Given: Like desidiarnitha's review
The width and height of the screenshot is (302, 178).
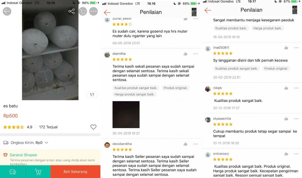Looking at the screenshot, I should click(185, 144).
